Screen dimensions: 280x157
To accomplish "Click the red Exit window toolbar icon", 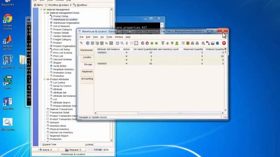I will click(x=224, y=43).
